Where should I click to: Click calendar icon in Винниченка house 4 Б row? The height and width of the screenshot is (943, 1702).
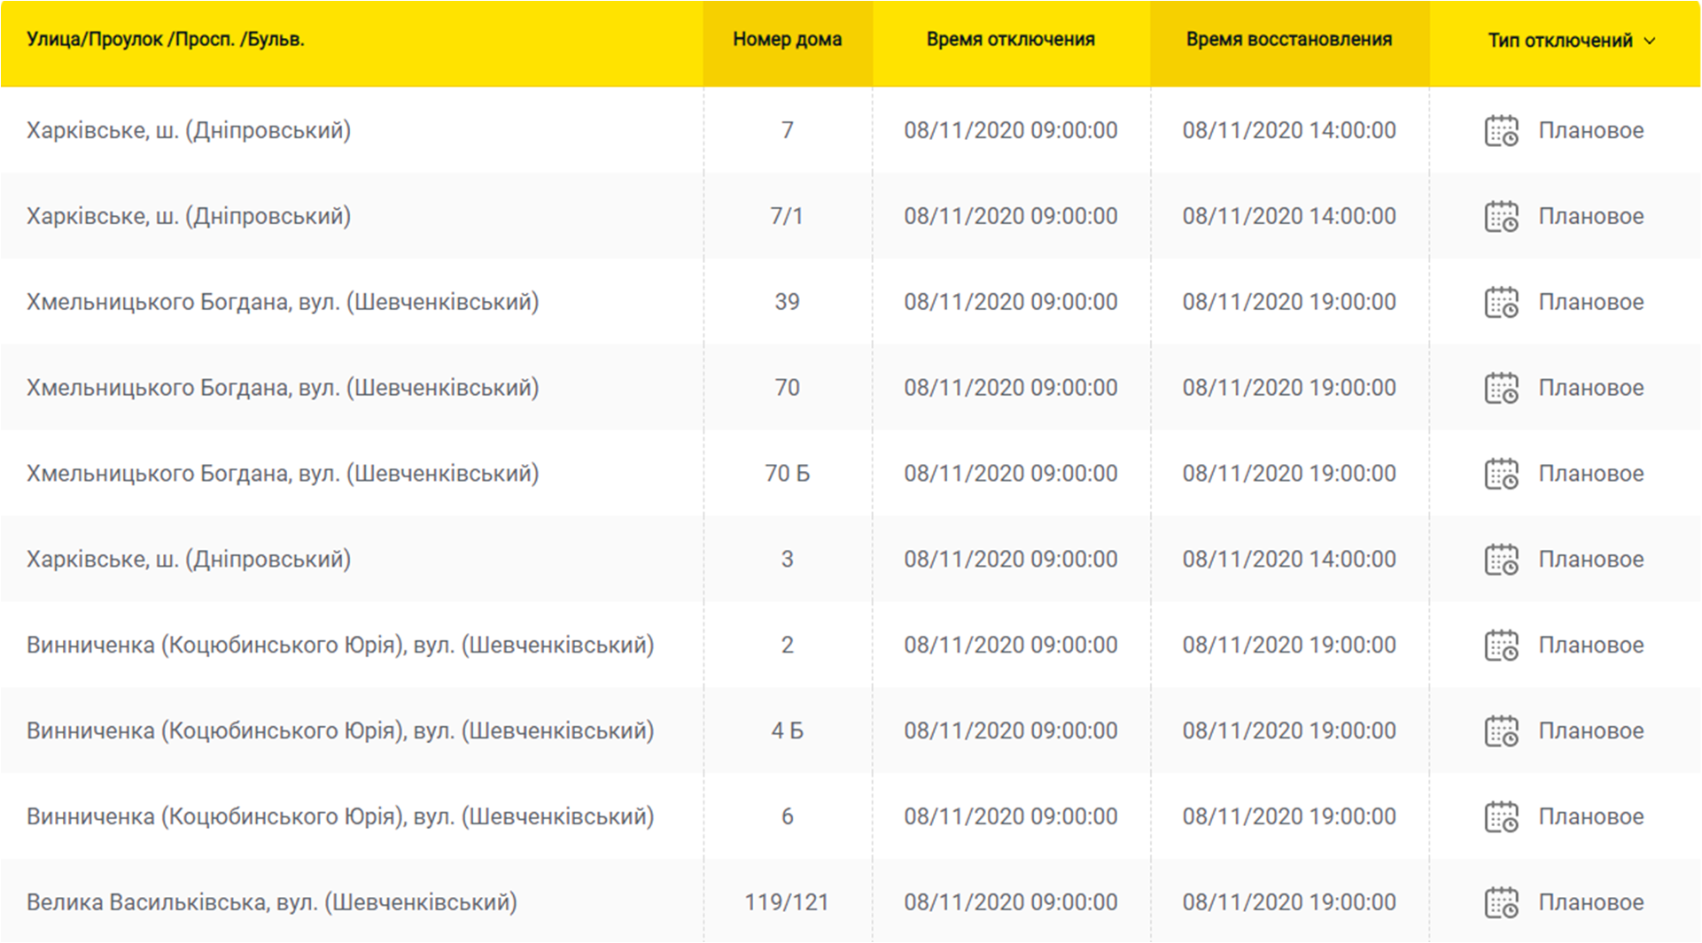point(1501,731)
